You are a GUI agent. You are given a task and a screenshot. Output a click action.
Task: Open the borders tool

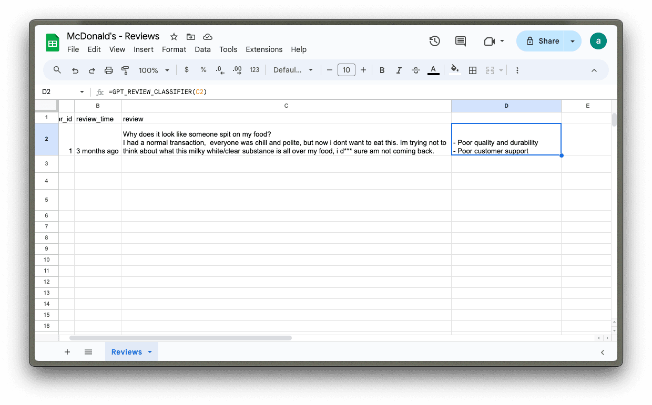pos(472,69)
